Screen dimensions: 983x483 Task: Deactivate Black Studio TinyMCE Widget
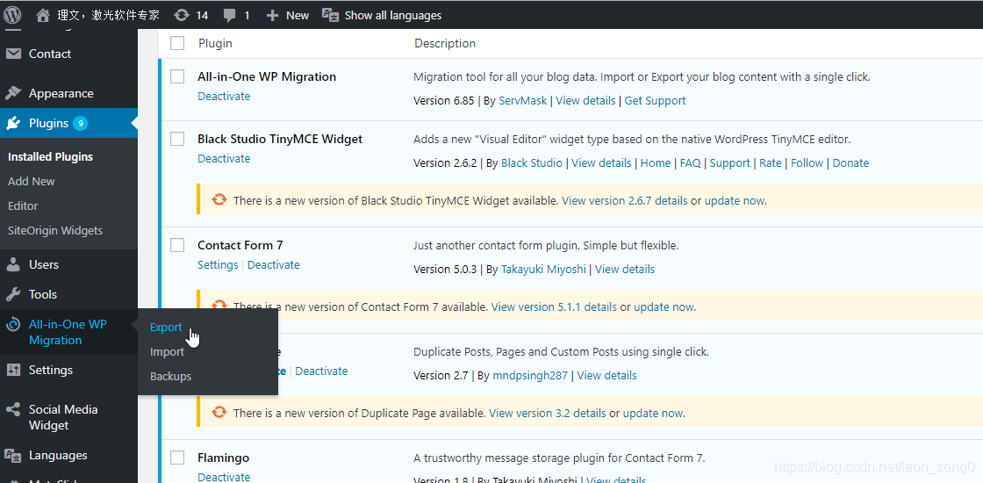pos(224,159)
